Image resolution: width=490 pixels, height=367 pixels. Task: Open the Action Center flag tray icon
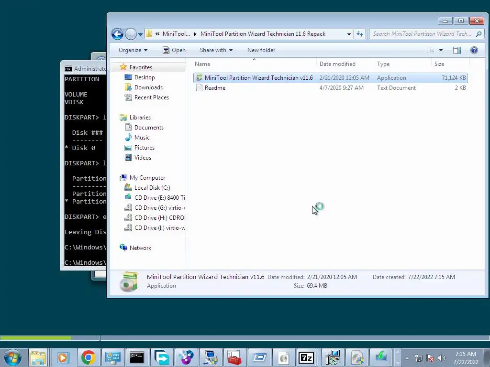coord(430,358)
